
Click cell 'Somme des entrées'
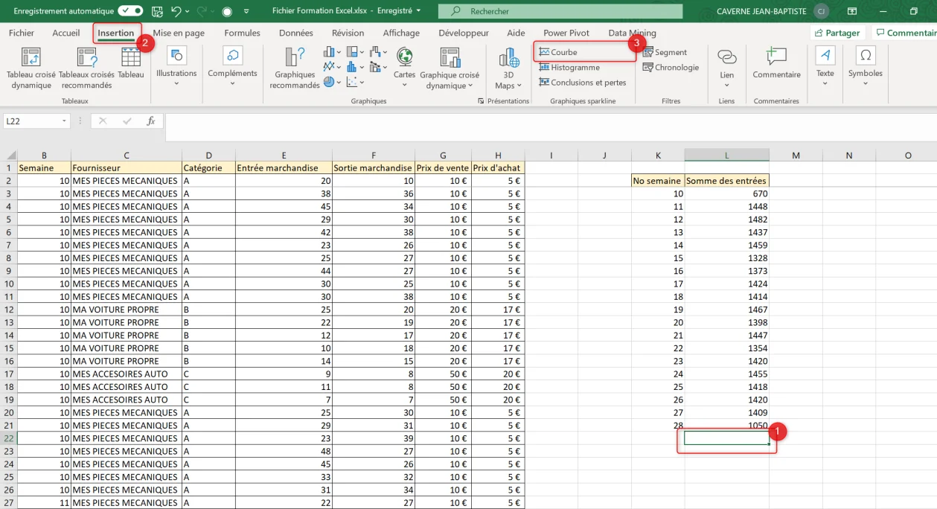click(x=726, y=181)
